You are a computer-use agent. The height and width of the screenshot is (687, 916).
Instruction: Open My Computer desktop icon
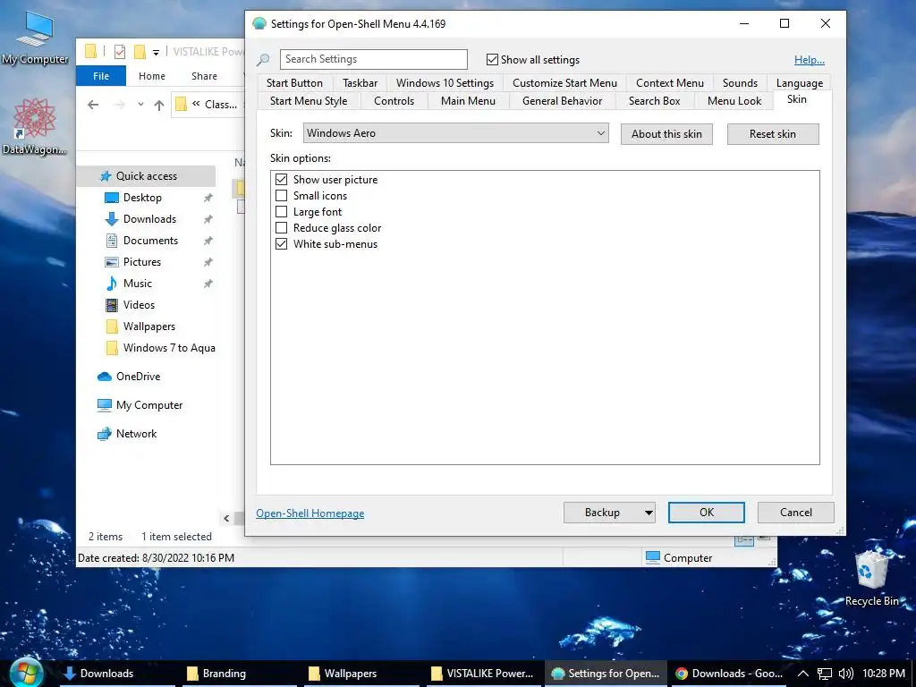[35, 37]
